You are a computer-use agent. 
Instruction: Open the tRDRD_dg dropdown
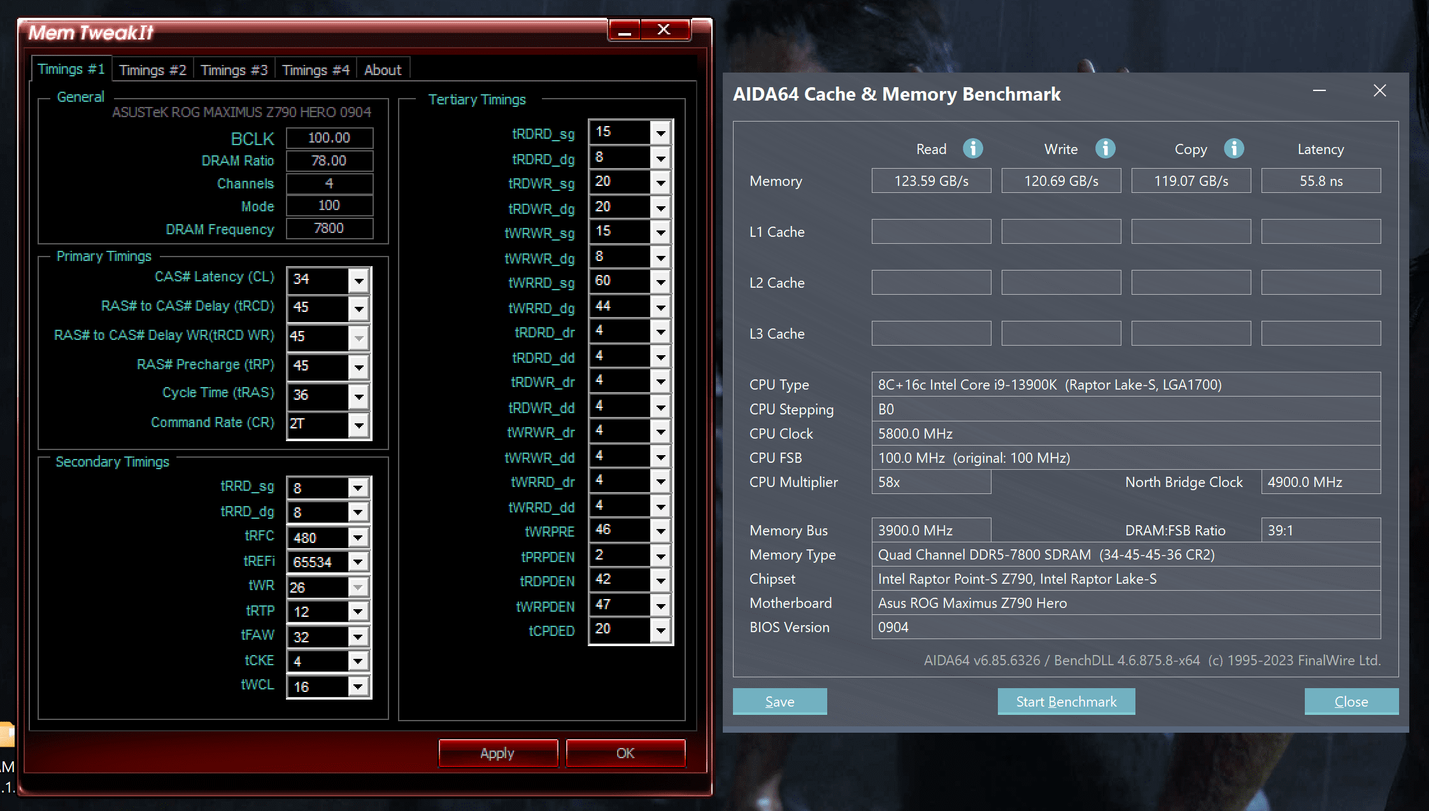(661, 159)
